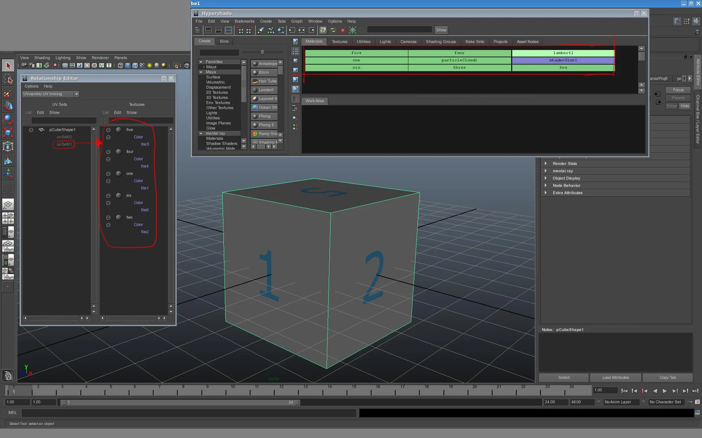This screenshot has height=438, width=702.
Task: Open the Hypershade Graph menu
Action: click(x=297, y=21)
